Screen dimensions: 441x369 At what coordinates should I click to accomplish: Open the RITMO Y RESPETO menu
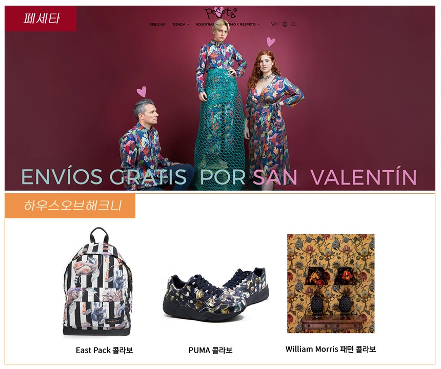(240, 25)
